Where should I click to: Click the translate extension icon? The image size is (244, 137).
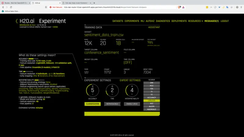(227, 7)
